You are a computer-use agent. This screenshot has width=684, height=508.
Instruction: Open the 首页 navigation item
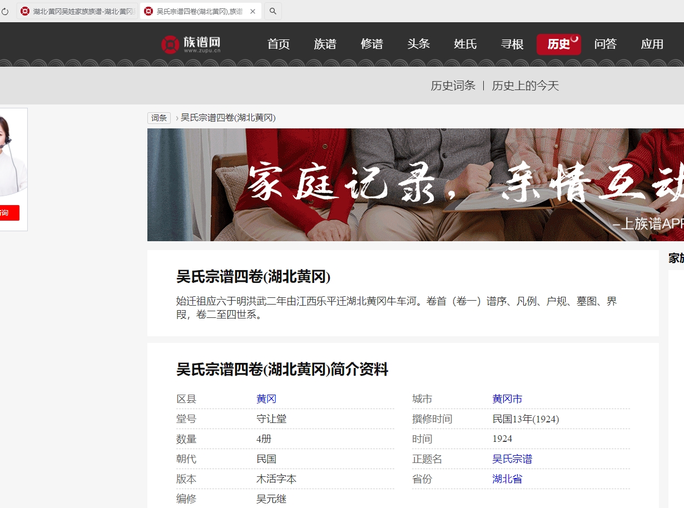(x=279, y=44)
